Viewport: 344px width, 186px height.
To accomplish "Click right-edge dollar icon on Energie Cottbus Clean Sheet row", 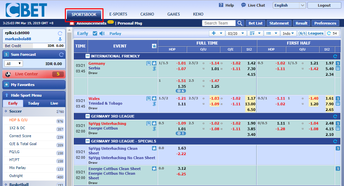I will tap(338, 169).
